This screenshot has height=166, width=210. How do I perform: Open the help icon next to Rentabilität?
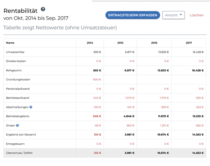43,9
